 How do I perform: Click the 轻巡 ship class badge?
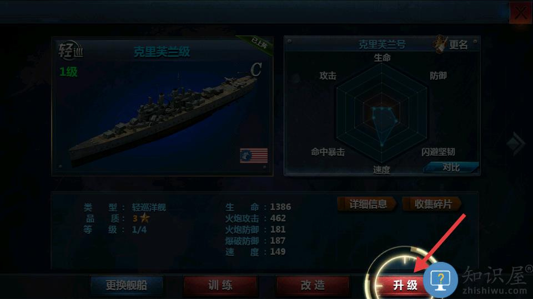pyautogui.click(x=71, y=51)
